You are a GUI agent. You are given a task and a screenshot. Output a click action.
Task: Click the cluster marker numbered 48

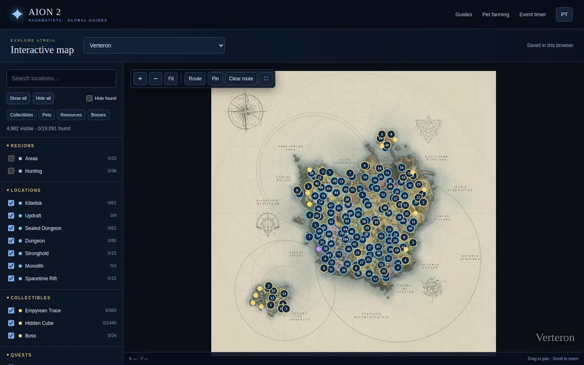(385, 208)
